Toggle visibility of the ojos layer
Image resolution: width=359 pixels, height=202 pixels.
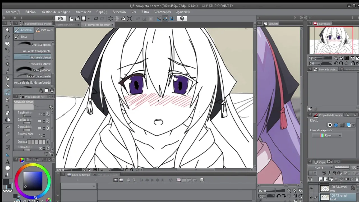tap(311, 189)
